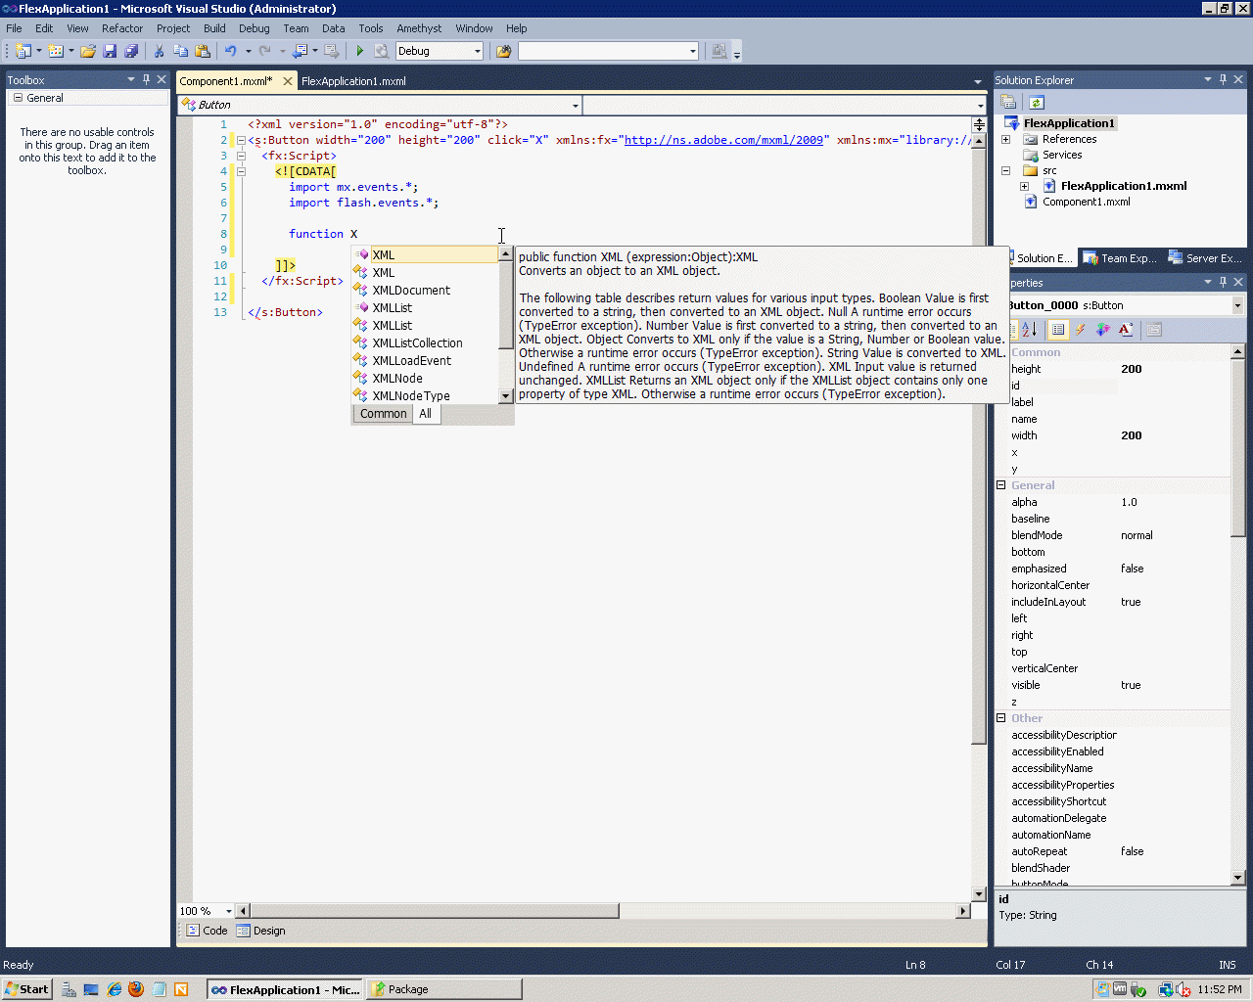Open the editor zoom level dropdown

(229, 911)
